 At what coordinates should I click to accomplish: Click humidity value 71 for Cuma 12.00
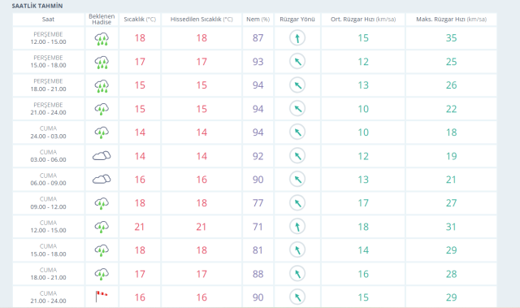coord(258,227)
